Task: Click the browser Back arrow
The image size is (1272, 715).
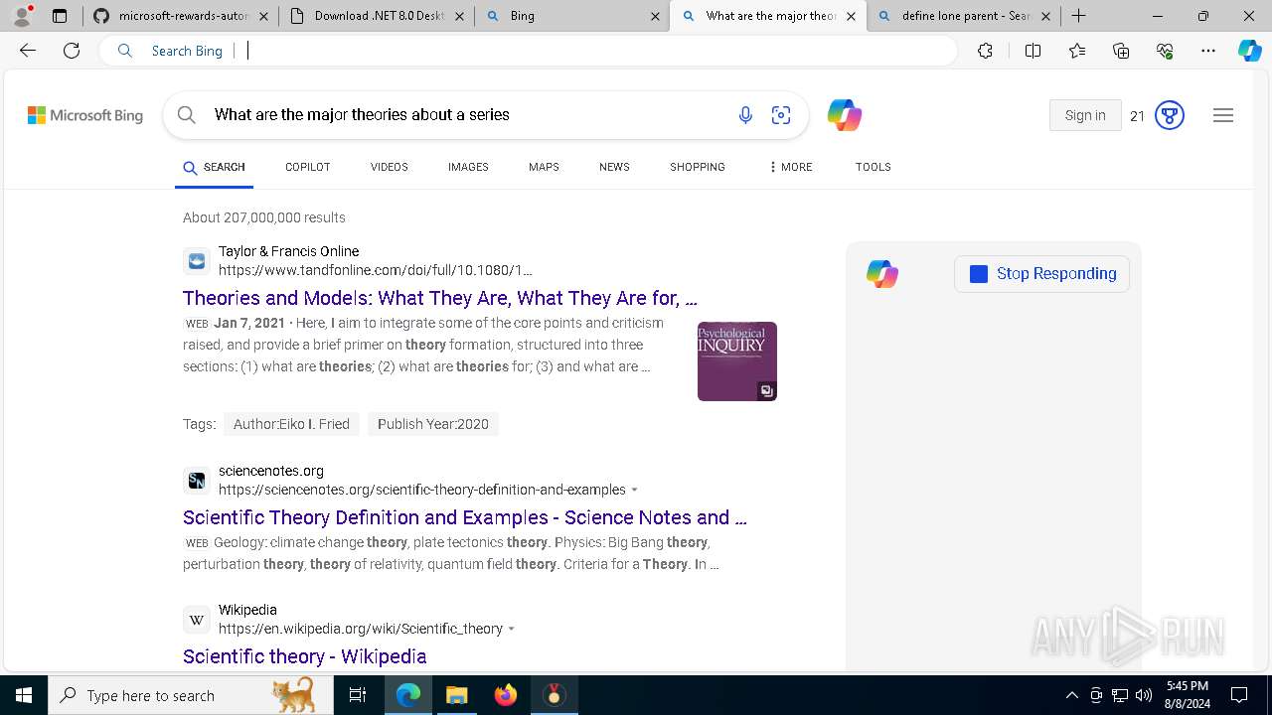Action: tap(28, 51)
